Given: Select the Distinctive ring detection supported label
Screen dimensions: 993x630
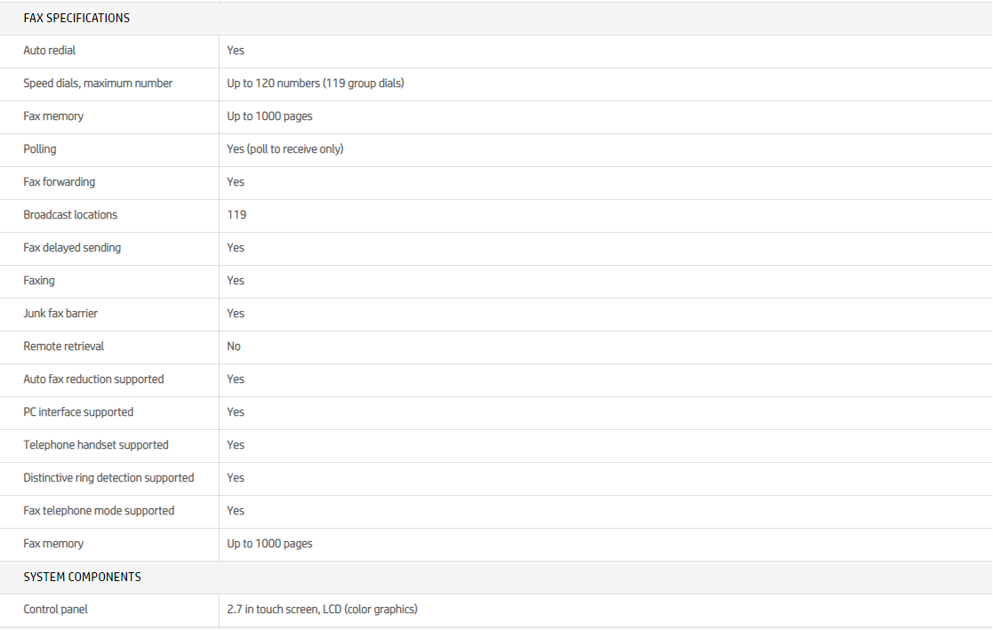Looking at the screenshot, I should click(108, 478).
